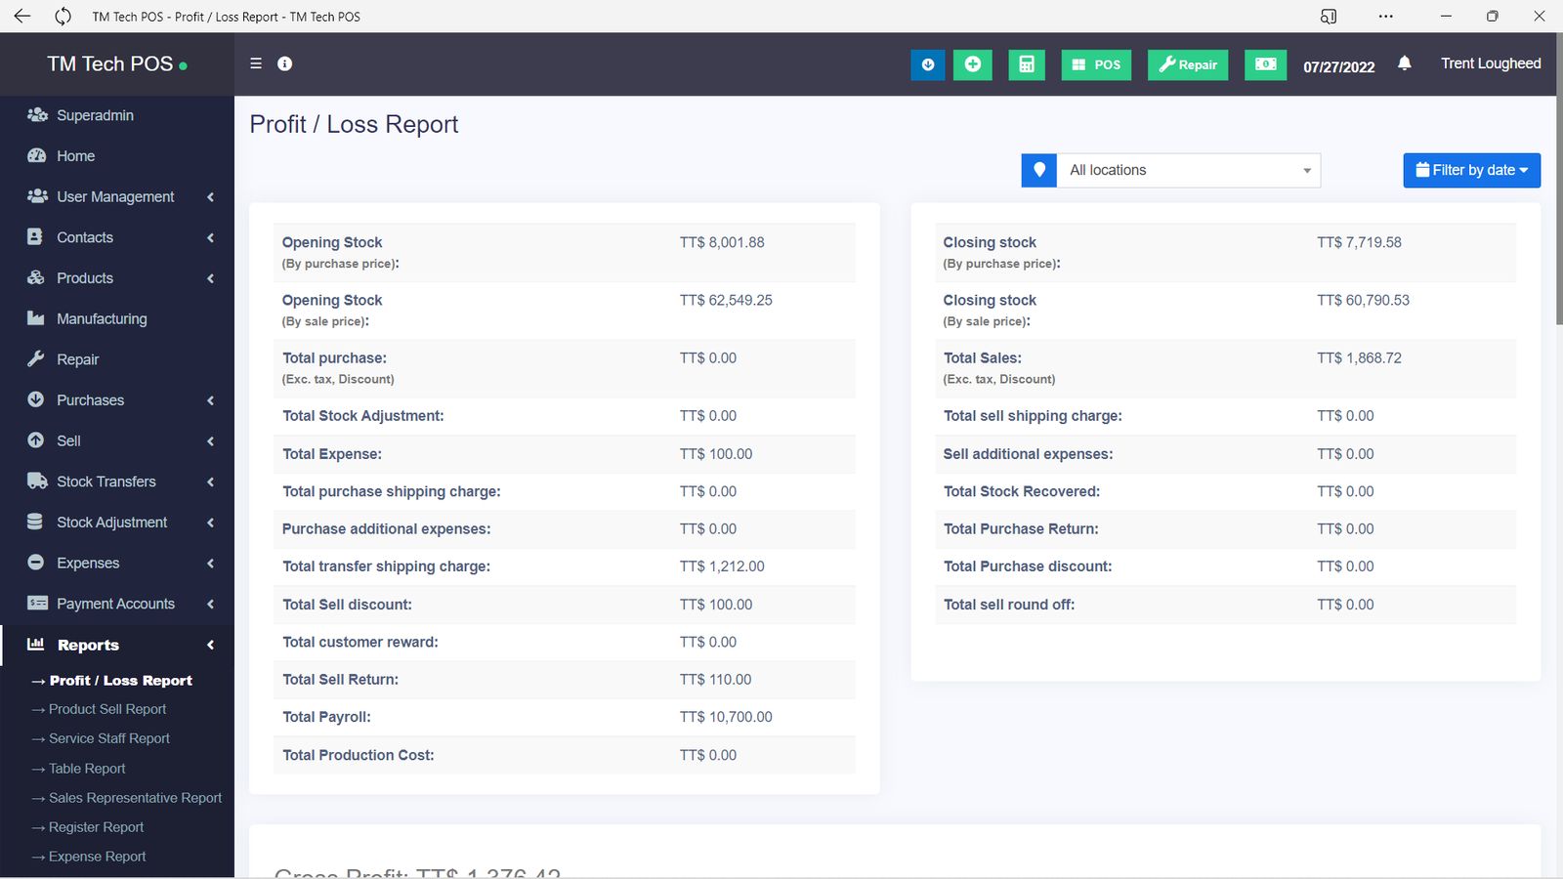Click the blue download icon button
Image resolution: width=1563 pixels, height=879 pixels.
click(928, 64)
